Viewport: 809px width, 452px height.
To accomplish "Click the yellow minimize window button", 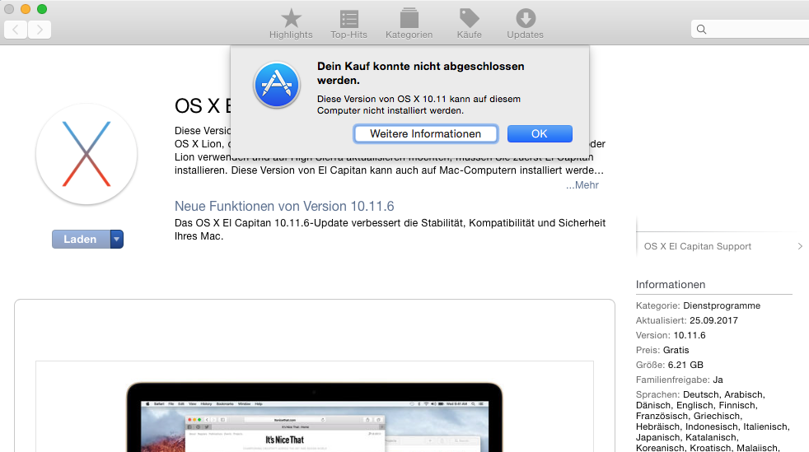I will click(x=26, y=9).
